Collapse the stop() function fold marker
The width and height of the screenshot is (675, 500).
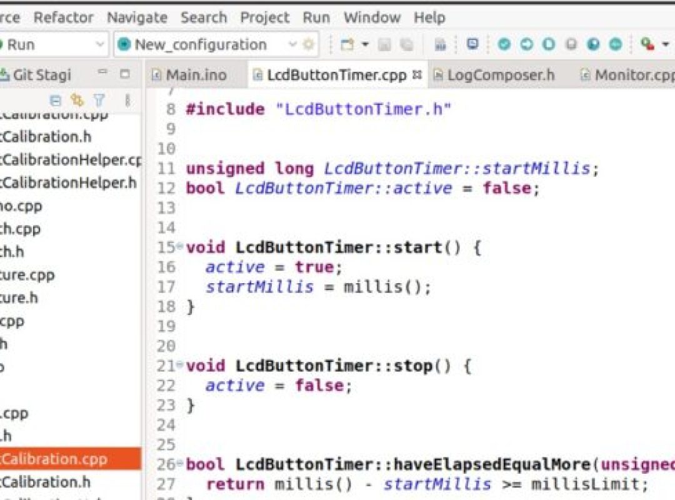click(179, 365)
